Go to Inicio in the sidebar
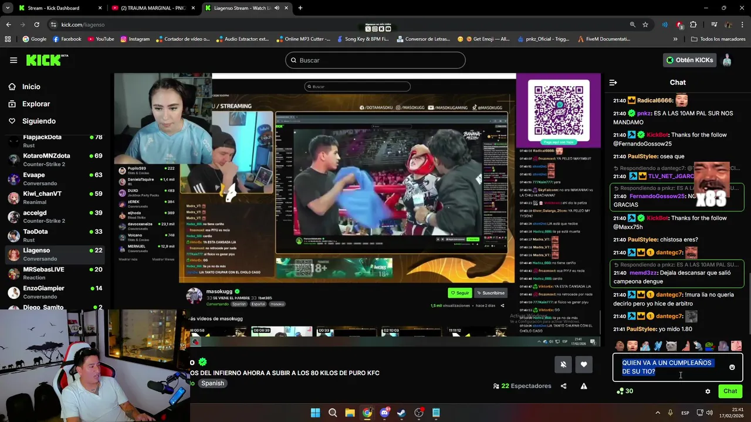This screenshot has height=422, width=751. (31, 87)
